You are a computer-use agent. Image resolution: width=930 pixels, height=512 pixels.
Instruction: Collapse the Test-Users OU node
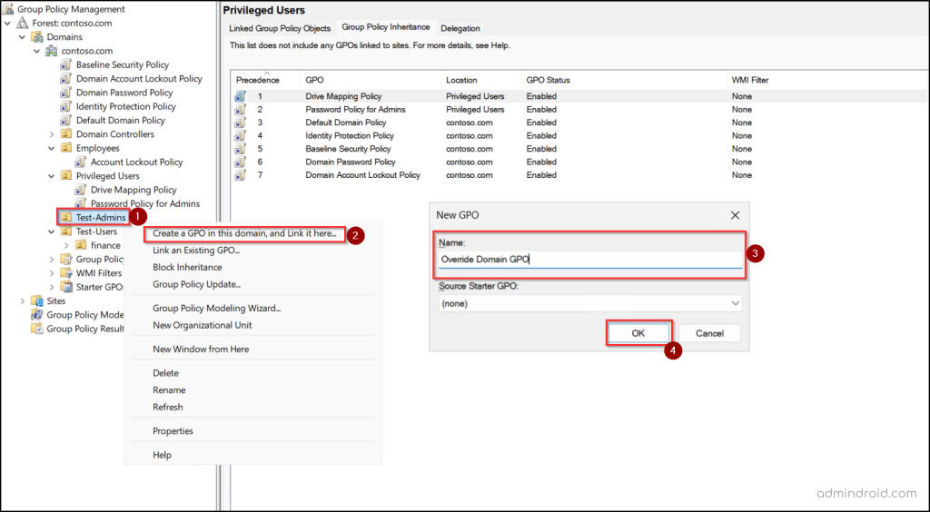click(x=52, y=231)
